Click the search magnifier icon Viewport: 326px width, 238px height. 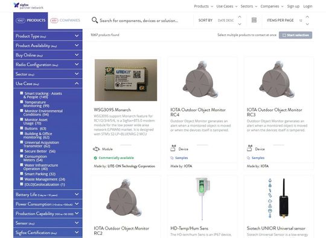[95, 20]
